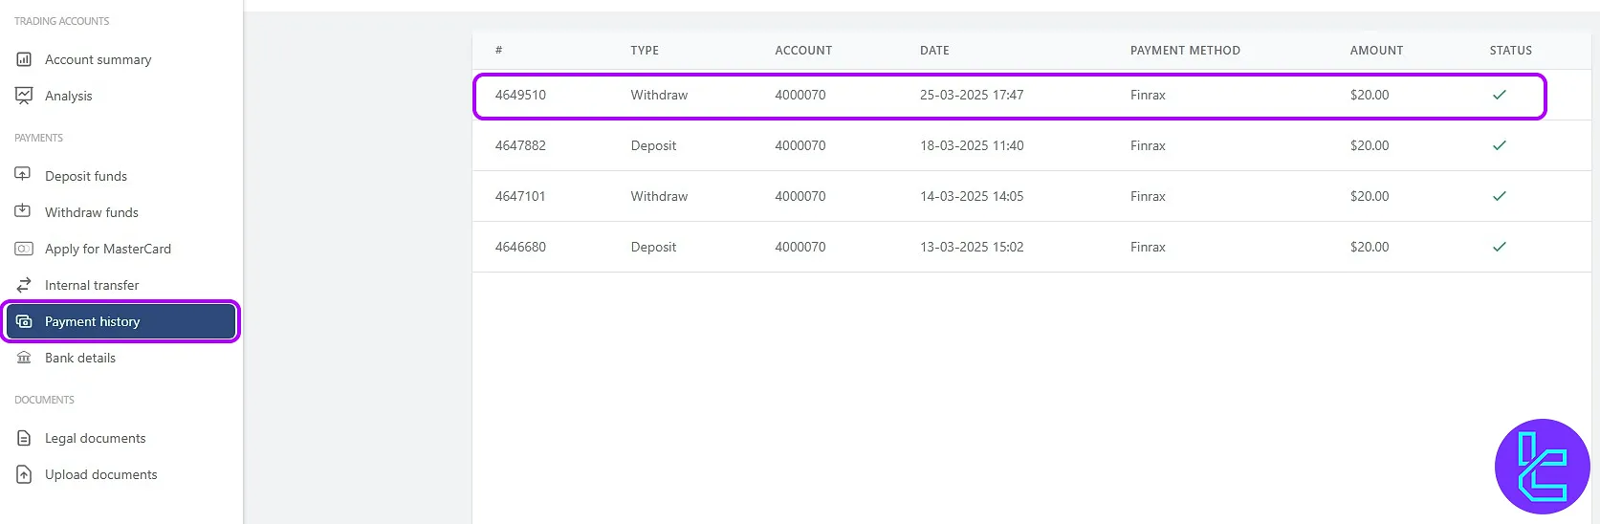Image resolution: width=1600 pixels, height=524 pixels.
Task: Click $20.00 amount in row 4646680
Action: (x=1370, y=247)
